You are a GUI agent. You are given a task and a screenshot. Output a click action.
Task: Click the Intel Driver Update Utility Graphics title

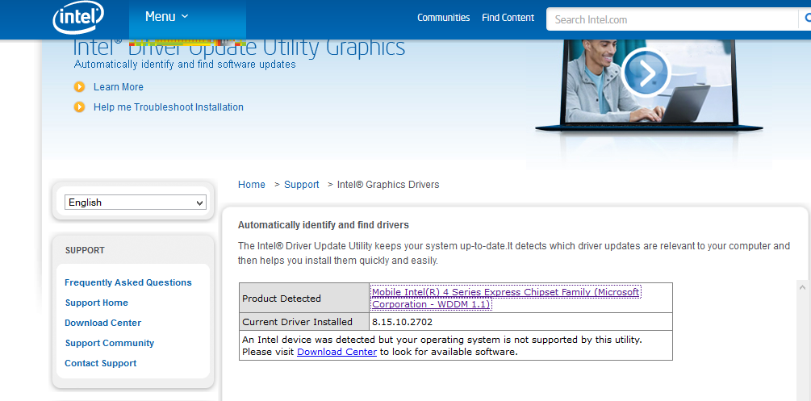tap(239, 48)
